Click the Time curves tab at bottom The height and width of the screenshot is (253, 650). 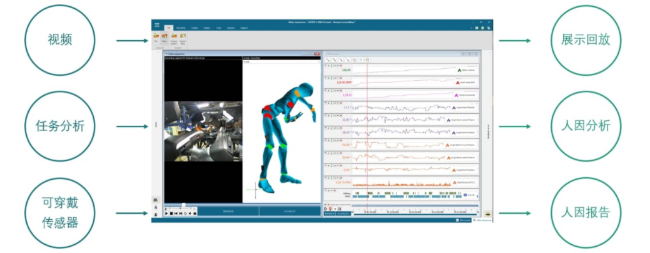point(464,220)
